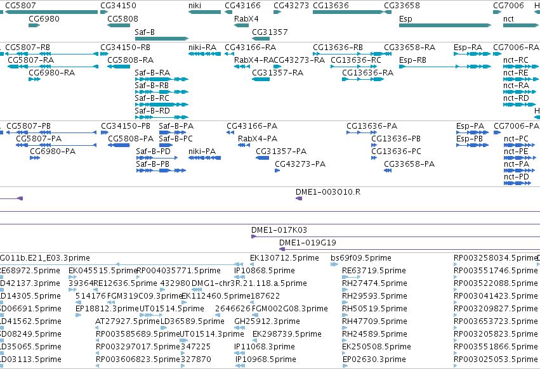Select EST bs69f09.5prime
Image resolution: width=540 pixels, height=369 pixels.
click(334, 264)
